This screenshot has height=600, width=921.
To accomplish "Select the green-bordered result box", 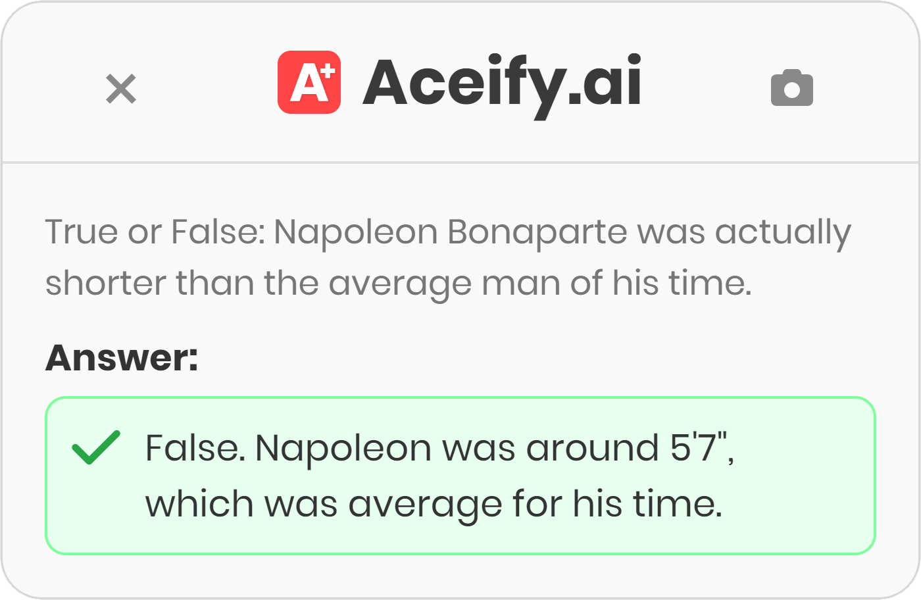I will pyautogui.click(x=460, y=474).
